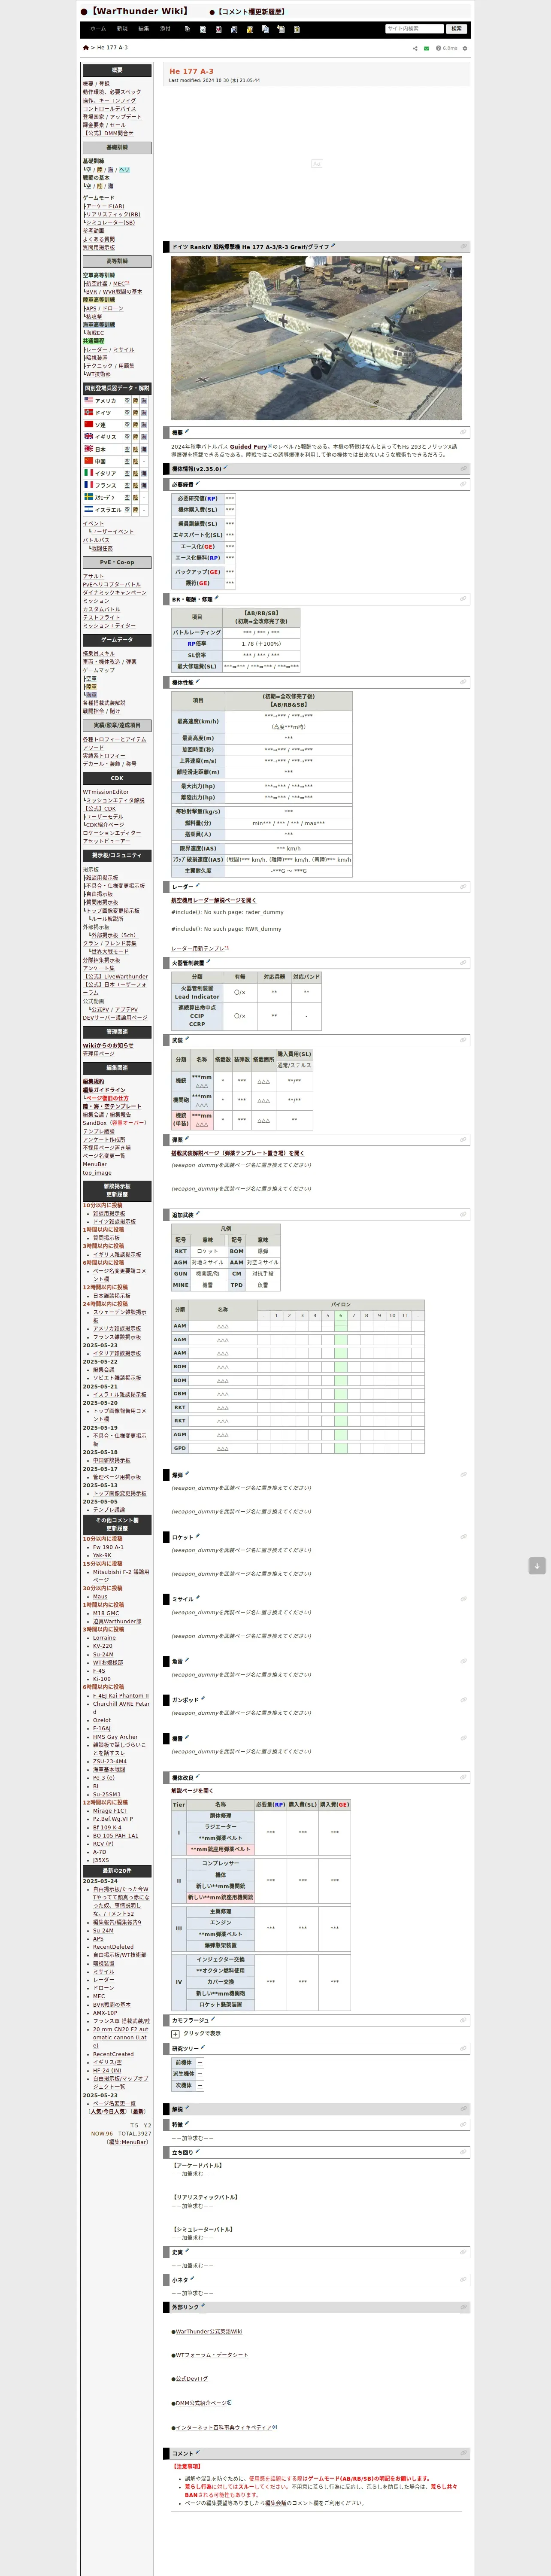
Task: Click edit pencil next to レーダー heading
Action: pos(197,885)
